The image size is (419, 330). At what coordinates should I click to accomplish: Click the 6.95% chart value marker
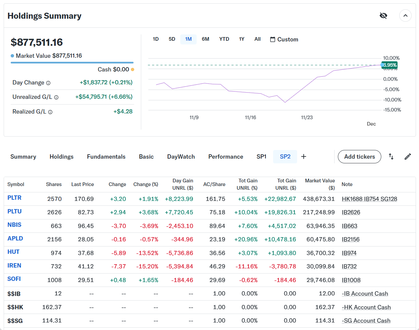point(390,65)
